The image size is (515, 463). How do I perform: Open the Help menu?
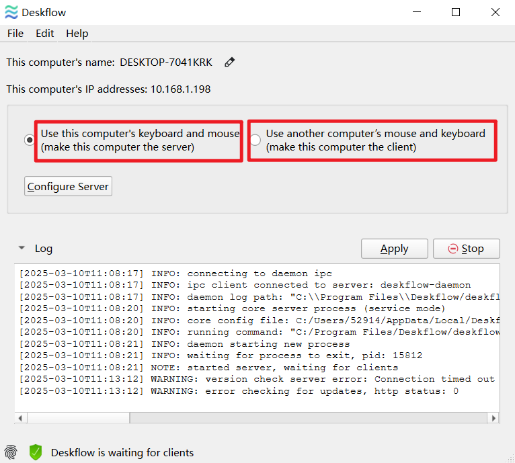(x=77, y=34)
